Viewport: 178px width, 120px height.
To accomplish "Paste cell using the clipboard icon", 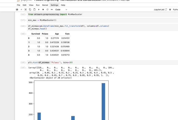I will 34,9.
